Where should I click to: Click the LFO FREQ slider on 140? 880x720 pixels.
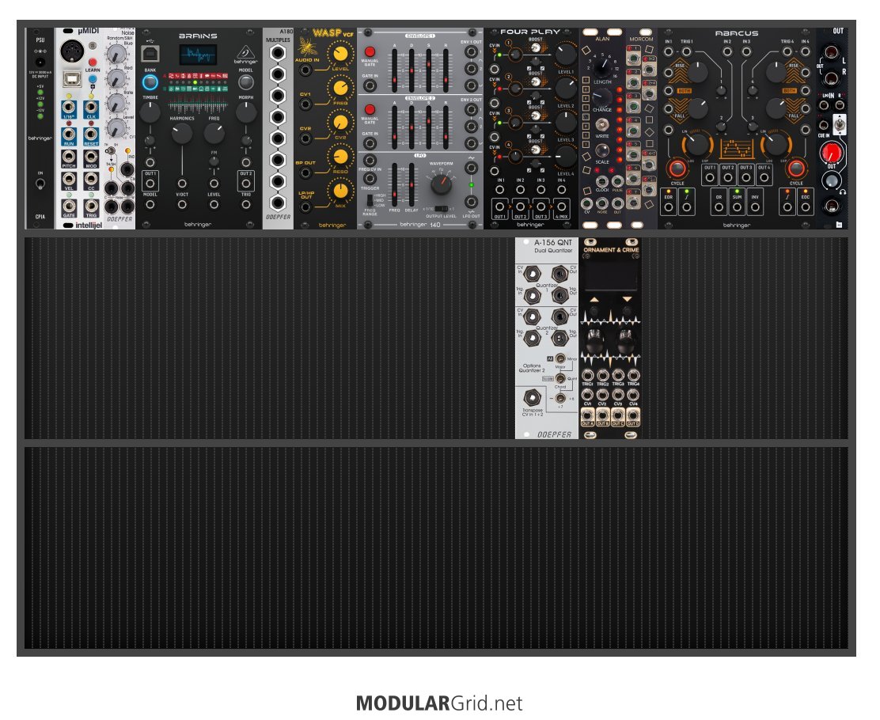click(395, 185)
